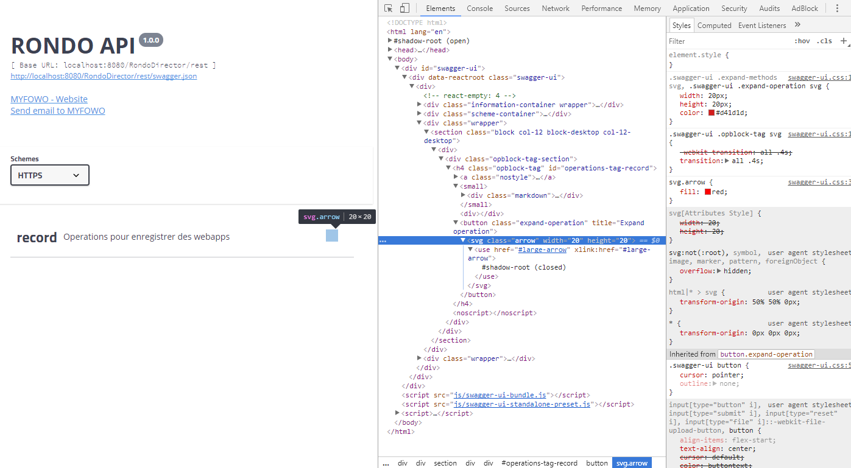The image size is (851, 468).
Task: Click the ellipsis icon in the bottom breadcrumb bar
Action: point(385,463)
